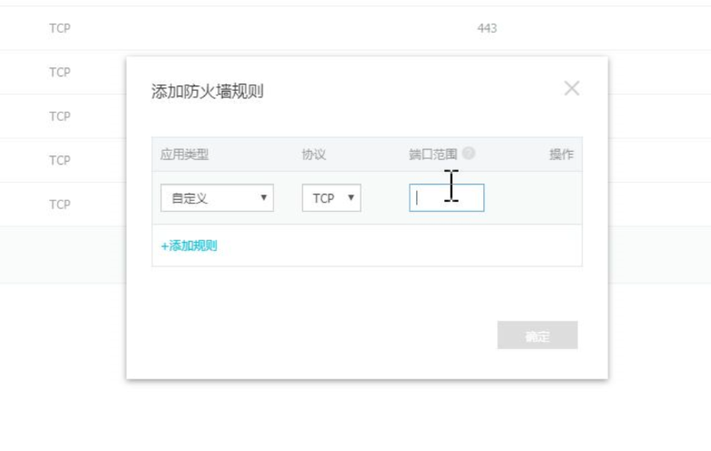This screenshot has width=711, height=451.
Task: Open the 自定义 application type dropdown
Action: 217,198
